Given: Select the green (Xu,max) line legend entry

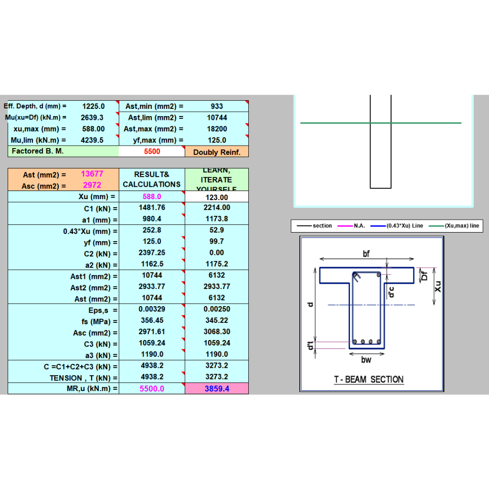Looking at the screenshot, I should point(454,226).
